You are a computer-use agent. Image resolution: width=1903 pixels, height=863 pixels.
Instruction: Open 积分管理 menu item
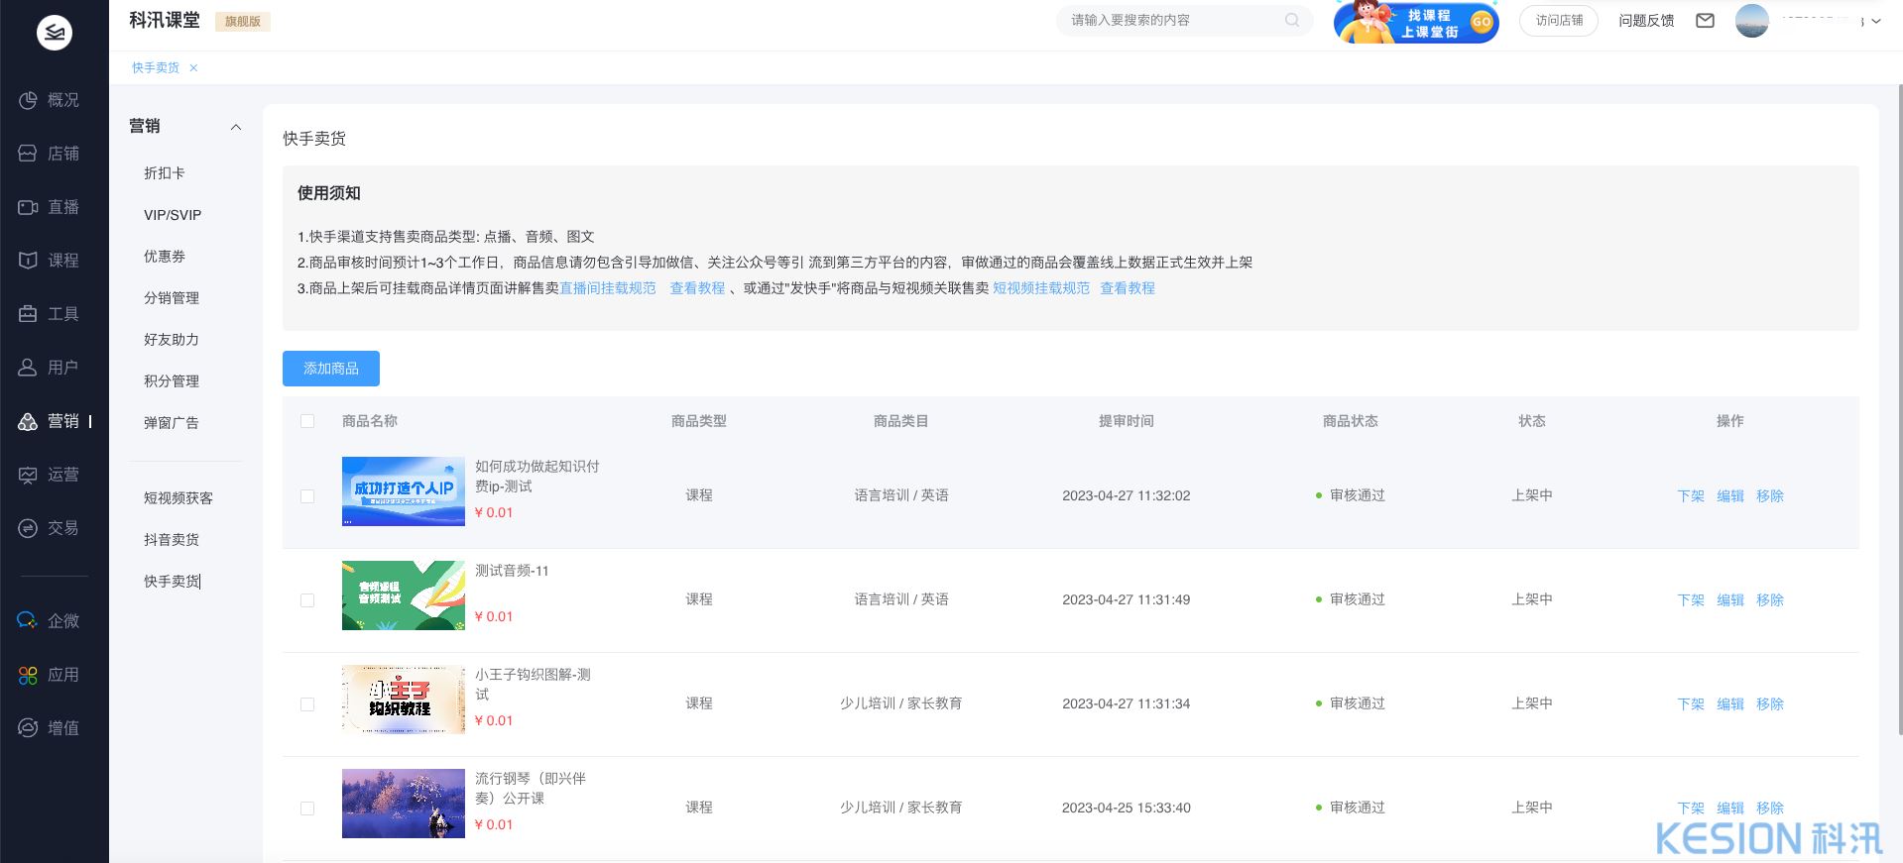(172, 381)
